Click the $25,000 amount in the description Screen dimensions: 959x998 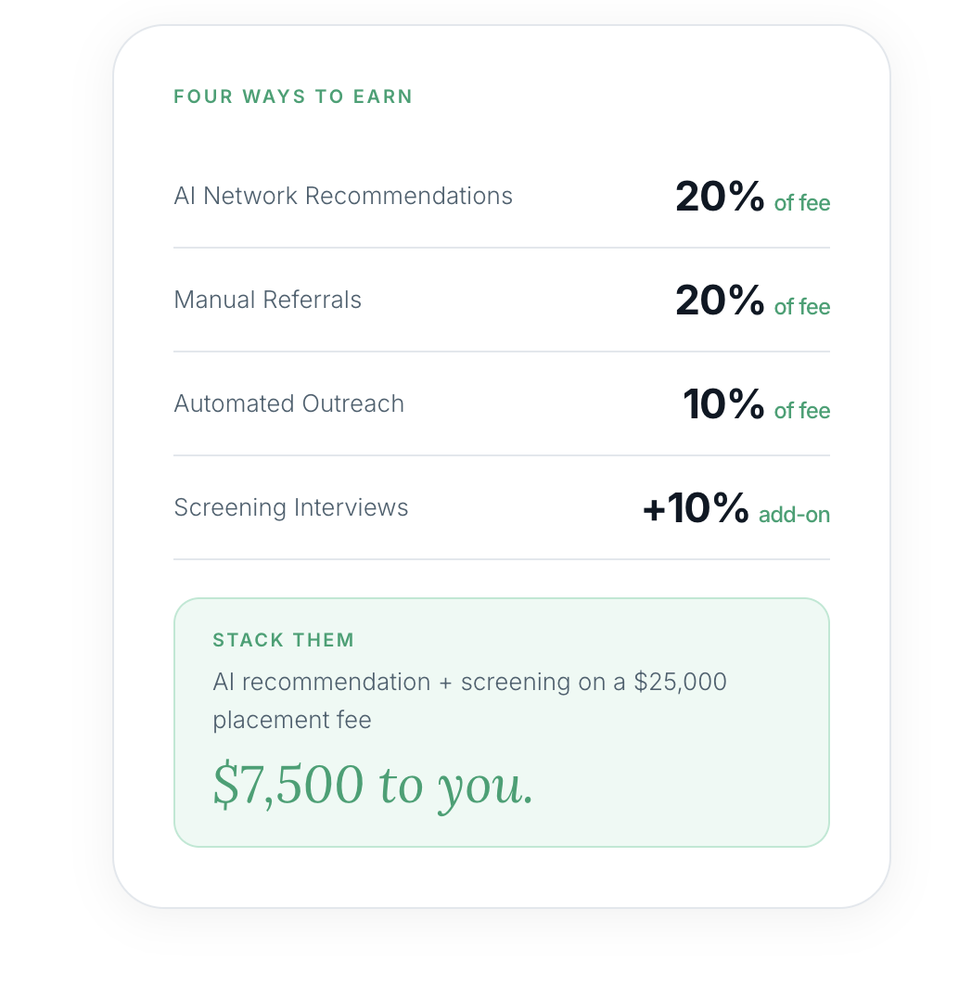point(681,683)
